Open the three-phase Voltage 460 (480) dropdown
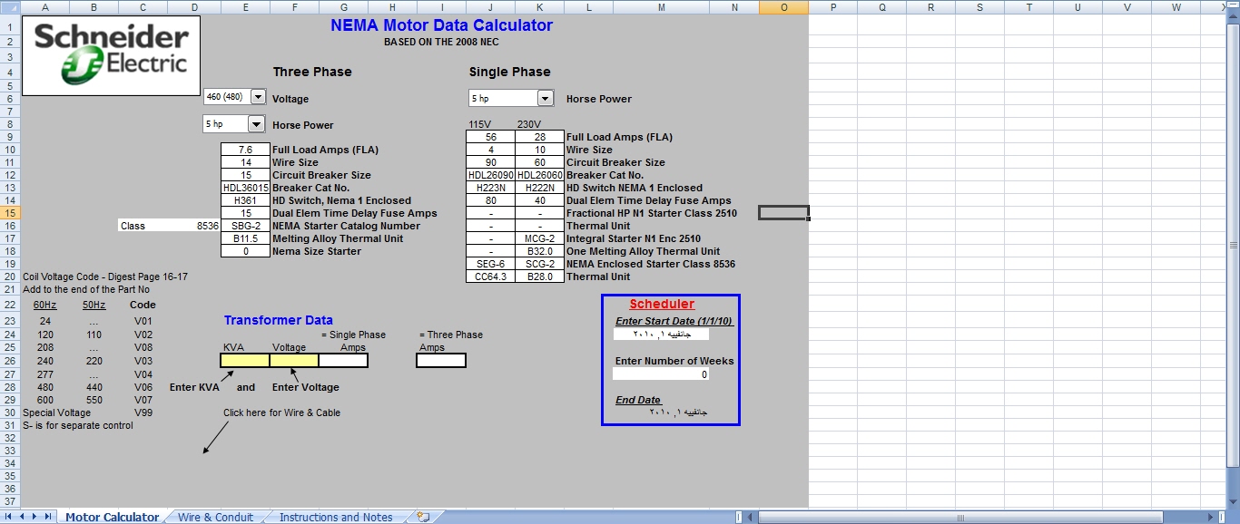1240x524 pixels. 258,97
